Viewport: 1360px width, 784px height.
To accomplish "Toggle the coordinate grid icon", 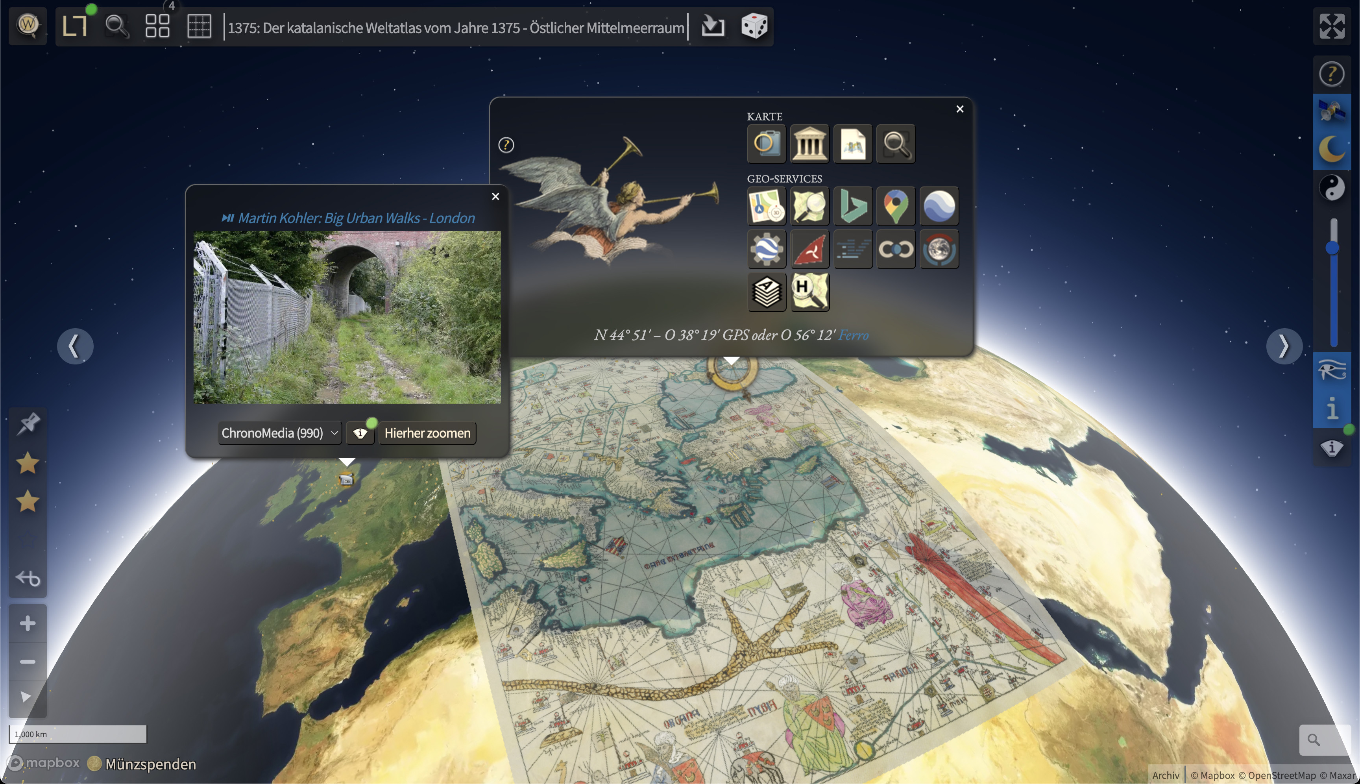I will [x=199, y=26].
